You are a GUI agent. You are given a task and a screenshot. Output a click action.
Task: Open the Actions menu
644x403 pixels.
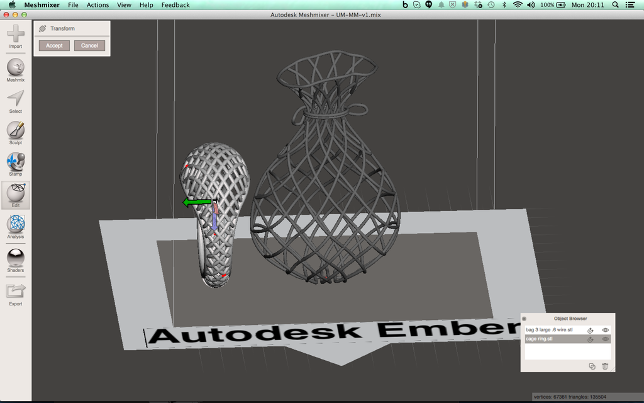97,5
